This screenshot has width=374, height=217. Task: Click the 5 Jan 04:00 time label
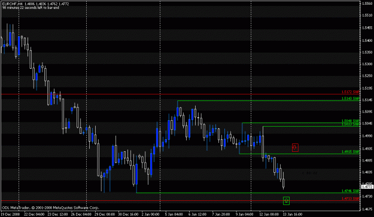click(x=174, y=215)
